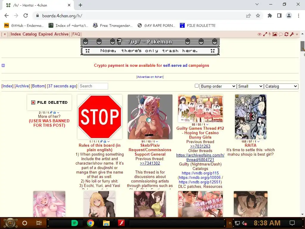This screenshot has width=305, height=229.
Task: Open the Catalog view dropdown
Action: click(x=281, y=86)
